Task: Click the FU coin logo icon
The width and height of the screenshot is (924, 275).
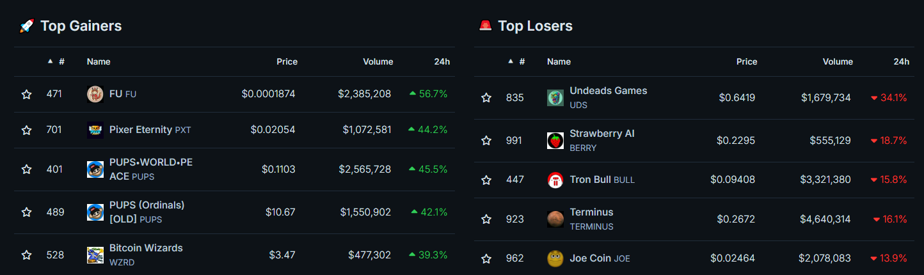Action: [x=95, y=94]
